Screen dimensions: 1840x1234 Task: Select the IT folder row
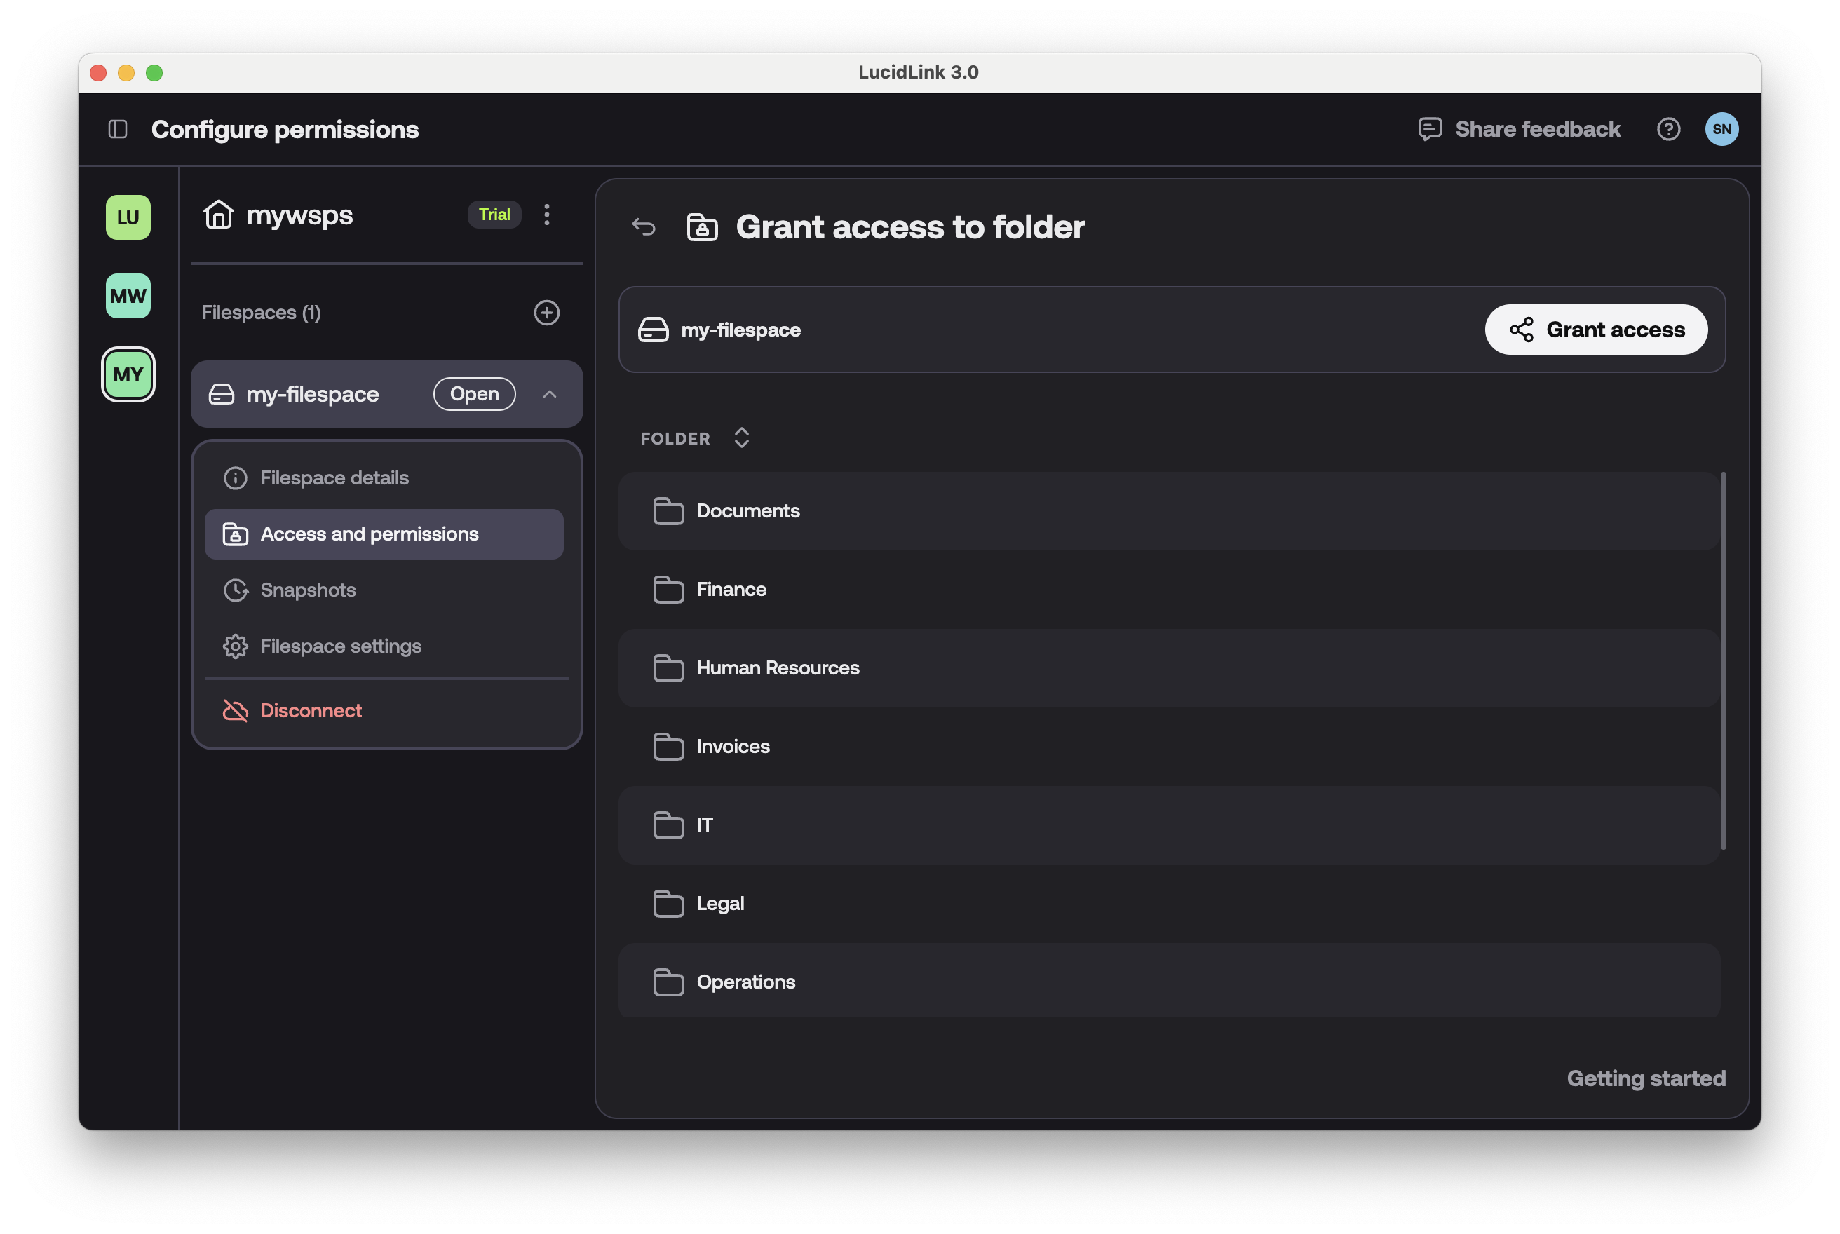click(x=1170, y=825)
